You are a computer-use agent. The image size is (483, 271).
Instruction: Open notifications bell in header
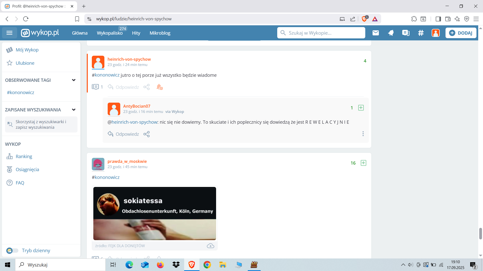(391, 33)
